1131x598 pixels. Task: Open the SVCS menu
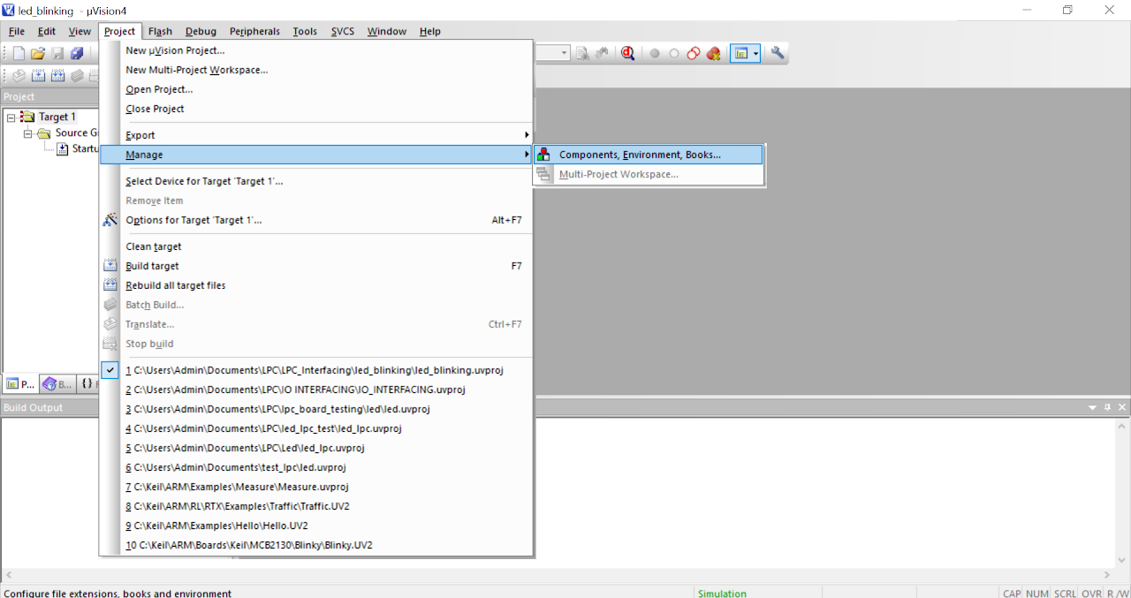click(x=343, y=31)
